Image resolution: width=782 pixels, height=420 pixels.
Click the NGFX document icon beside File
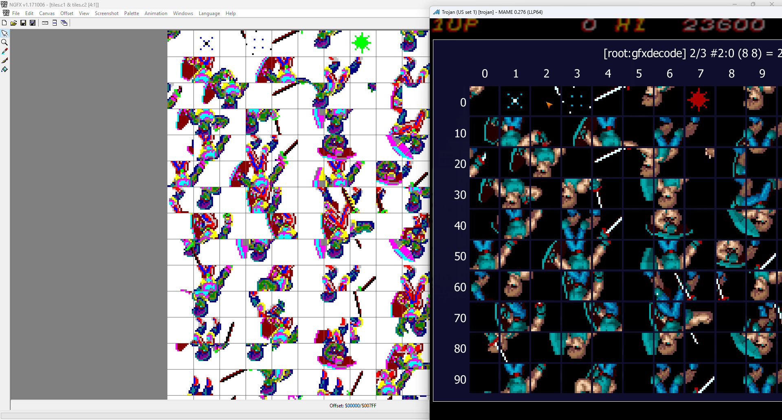coord(6,13)
